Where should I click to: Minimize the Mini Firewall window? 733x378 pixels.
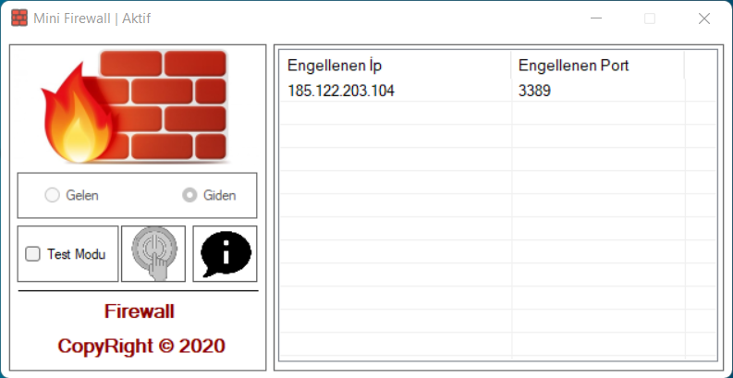click(x=595, y=18)
